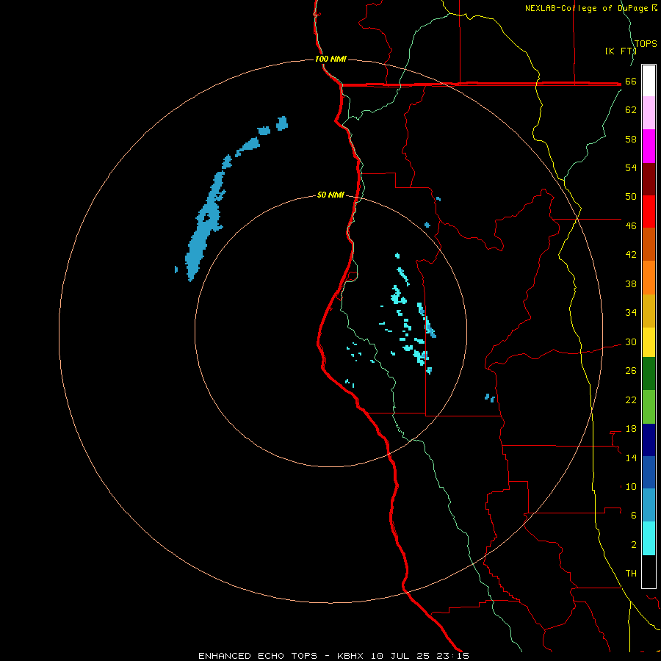Viewport: 661px width, 661px height.
Task: Click the 42 scale value
Action: (x=631, y=254)
